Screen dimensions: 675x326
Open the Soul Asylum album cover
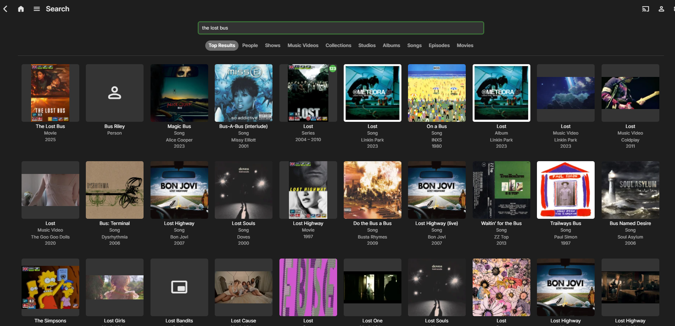[630, 190]
